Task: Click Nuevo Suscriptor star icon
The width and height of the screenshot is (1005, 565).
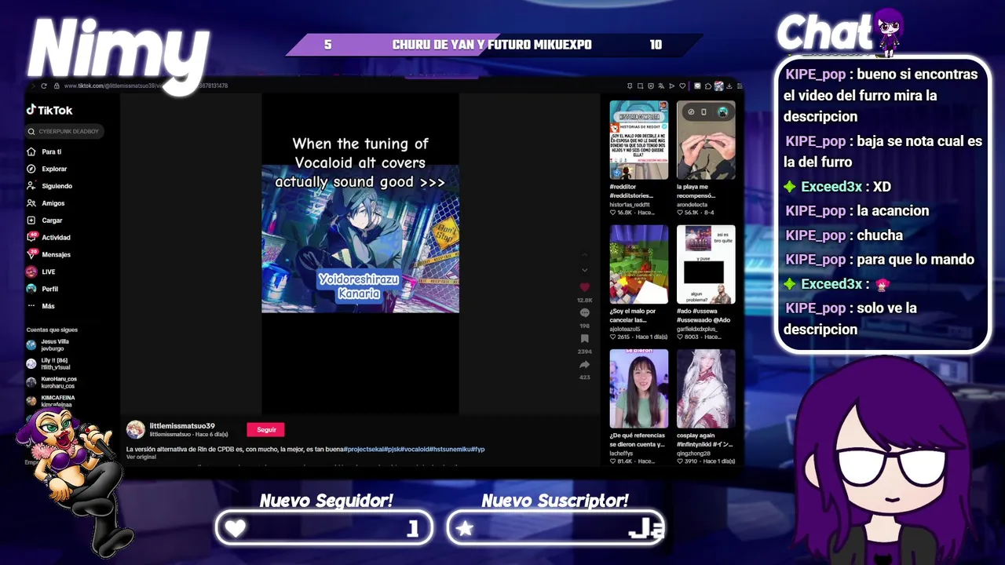Action: click(x=465, y=529)
